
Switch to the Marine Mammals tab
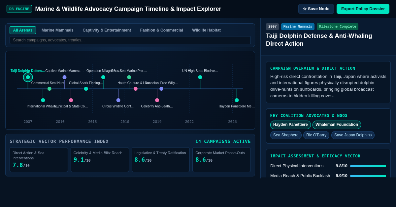click(57, 30)
